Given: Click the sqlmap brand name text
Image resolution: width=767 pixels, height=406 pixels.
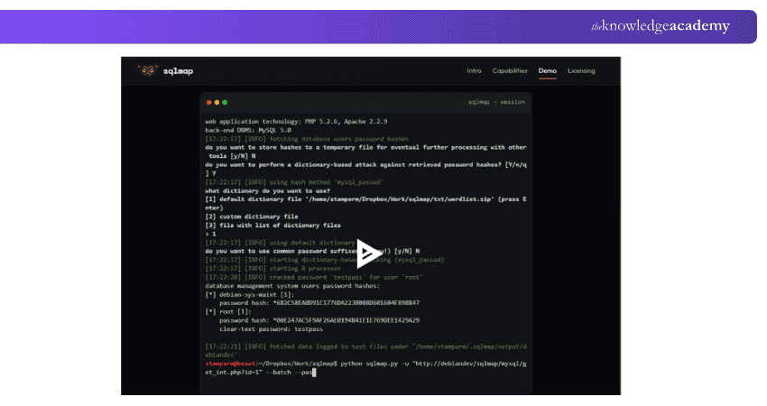Looking at the screenshot, I should (178, 71).
